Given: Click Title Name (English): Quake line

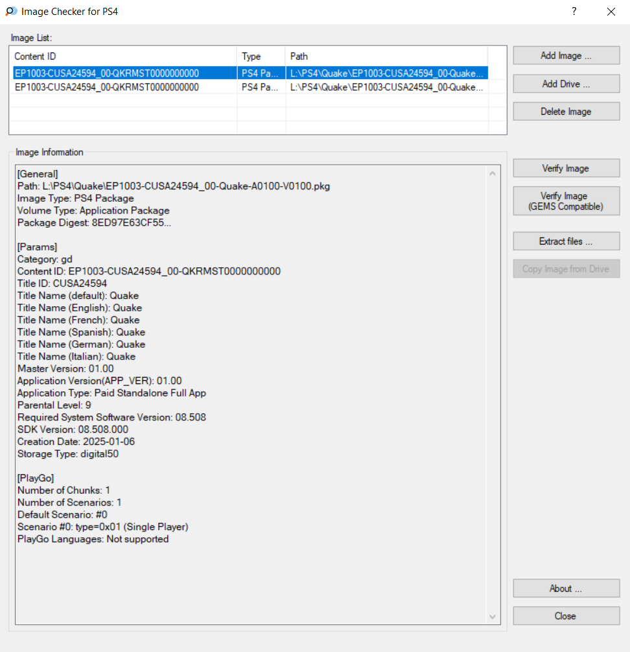Looking at the screenshot, I should 80,308.
